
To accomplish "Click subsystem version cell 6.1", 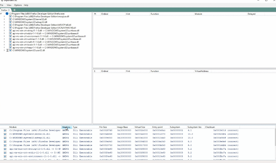I will pos(190,130).
